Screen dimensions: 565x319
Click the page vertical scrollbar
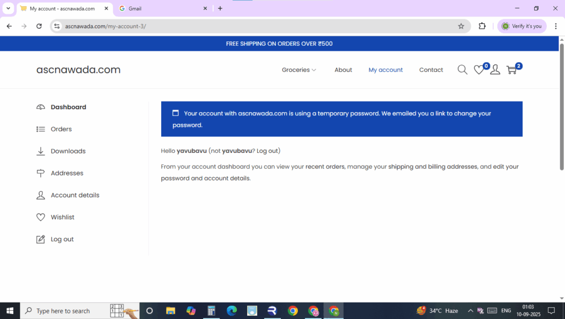(562, 110)
